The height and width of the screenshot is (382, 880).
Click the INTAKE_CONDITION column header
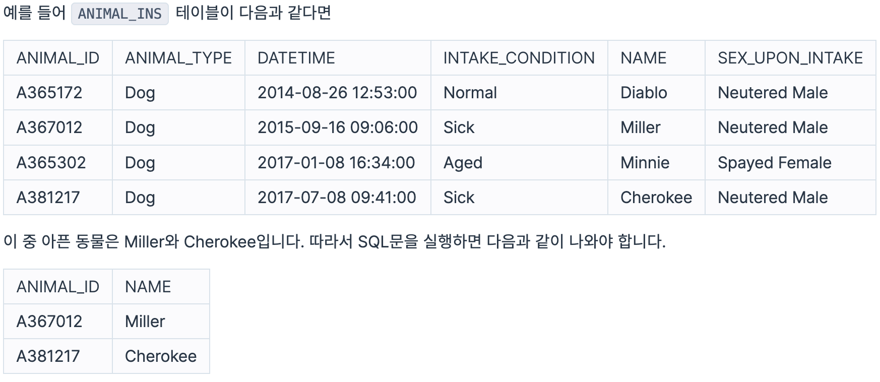coord(519,58)
